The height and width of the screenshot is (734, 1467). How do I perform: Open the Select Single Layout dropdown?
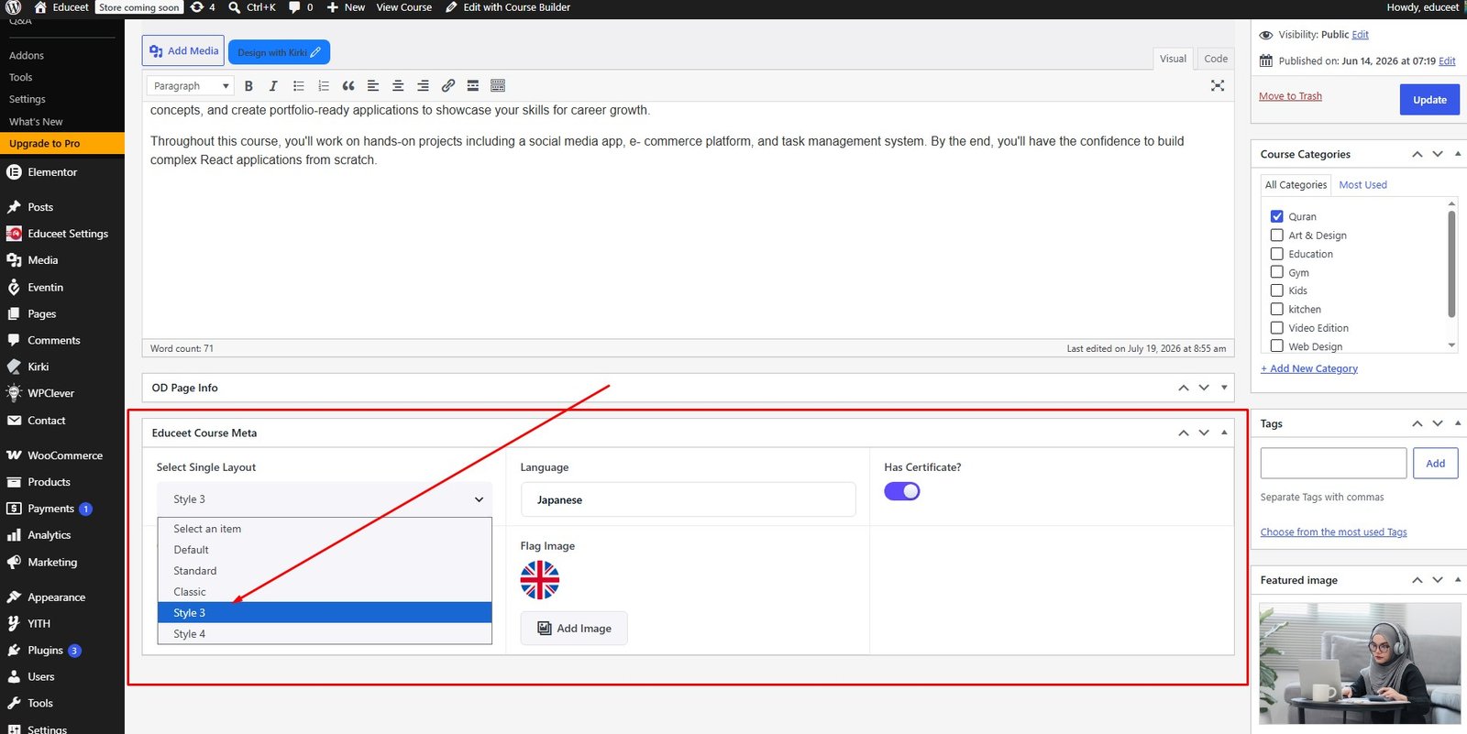tap(325, 499)
